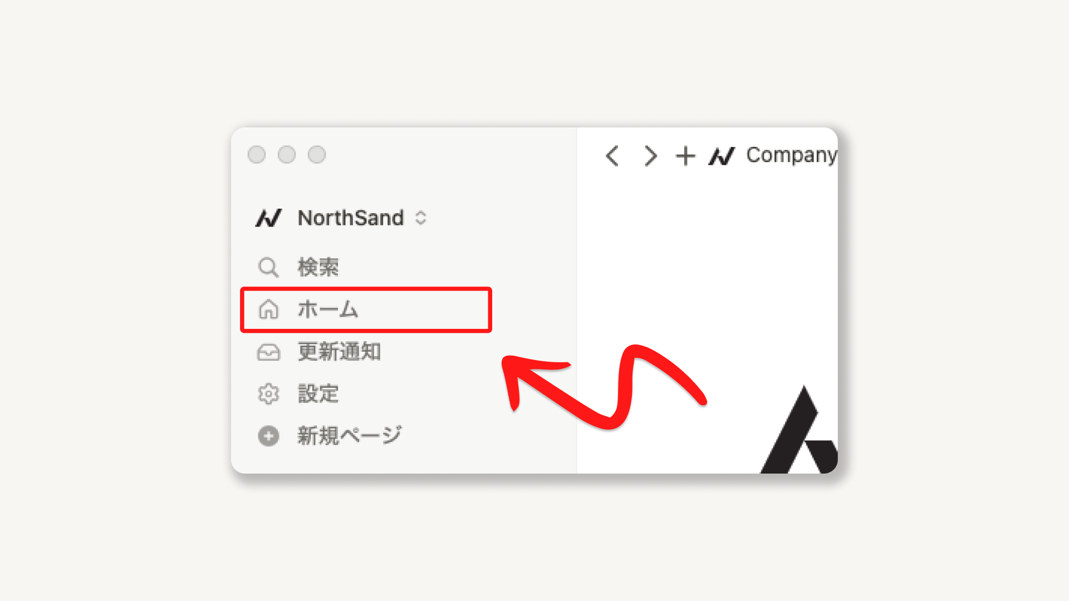This screenshot has height=601, width=1069.
Task: Create a page with 新規ページ
Action: (349, 436)
